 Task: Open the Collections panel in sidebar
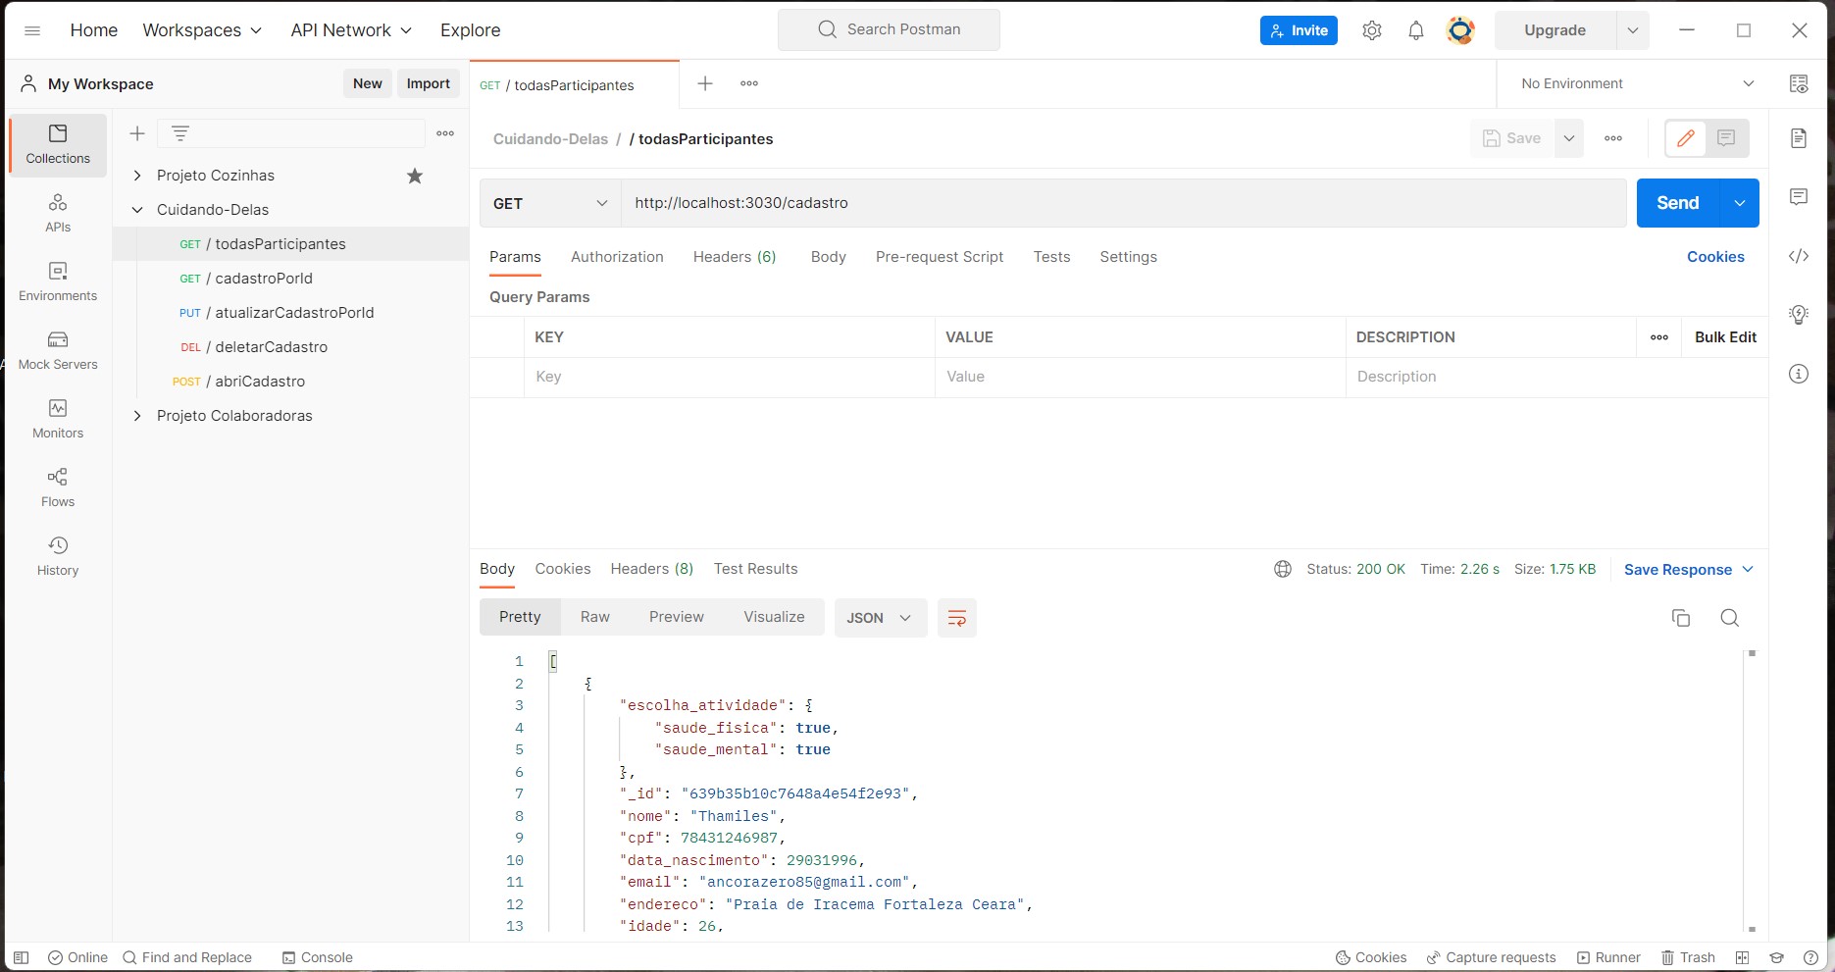[x=56, y=144]
